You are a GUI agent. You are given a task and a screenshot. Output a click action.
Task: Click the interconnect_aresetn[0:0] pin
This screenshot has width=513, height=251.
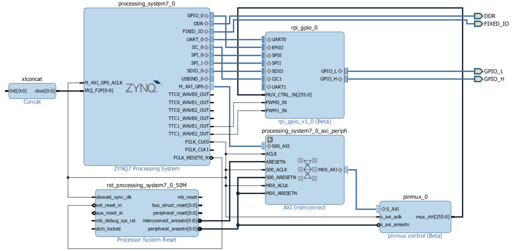tap(170, 220)
